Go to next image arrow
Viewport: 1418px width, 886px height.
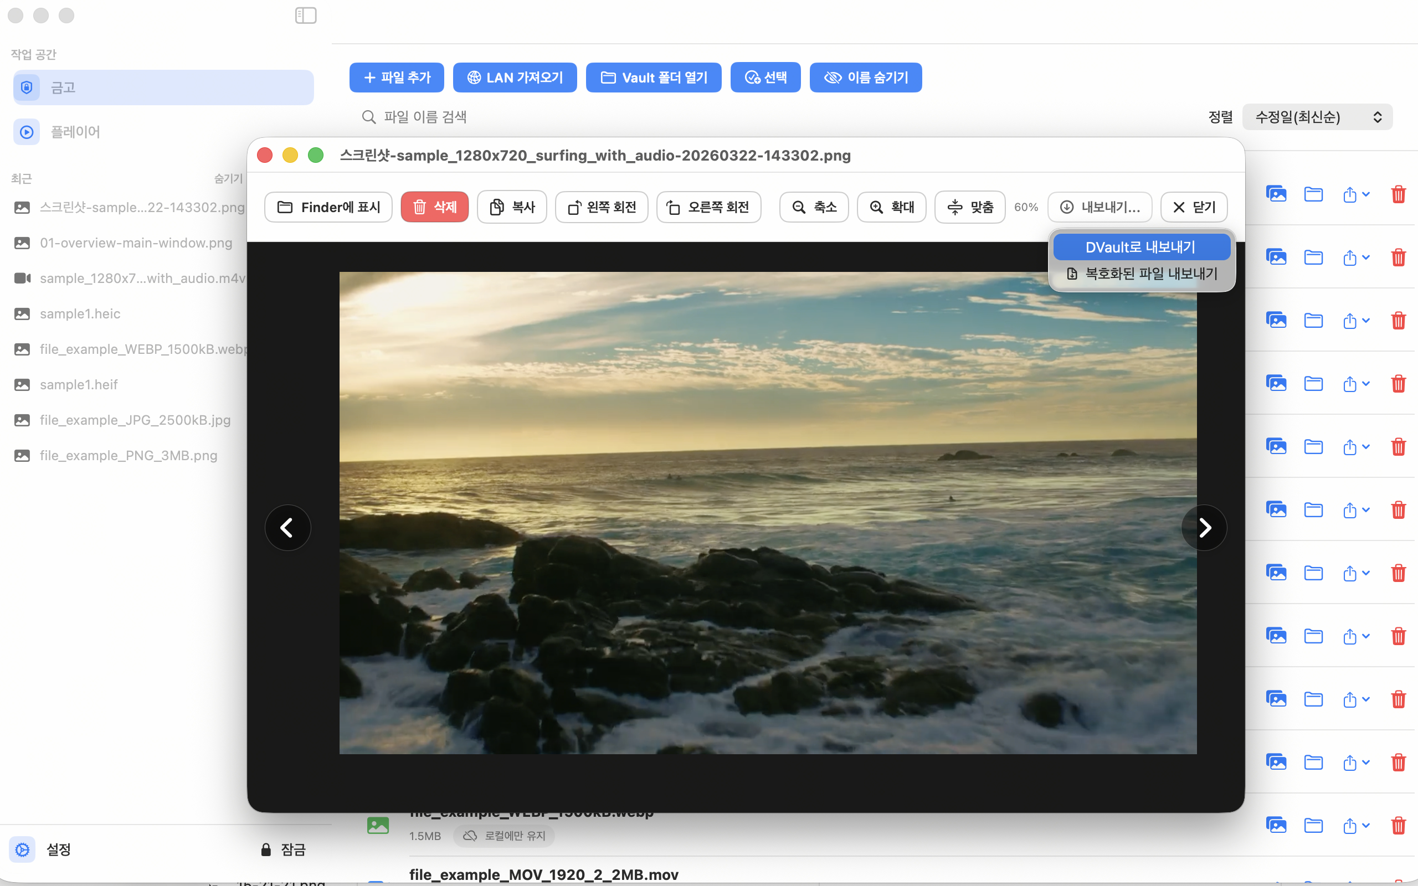click(x=1204, y=527)
